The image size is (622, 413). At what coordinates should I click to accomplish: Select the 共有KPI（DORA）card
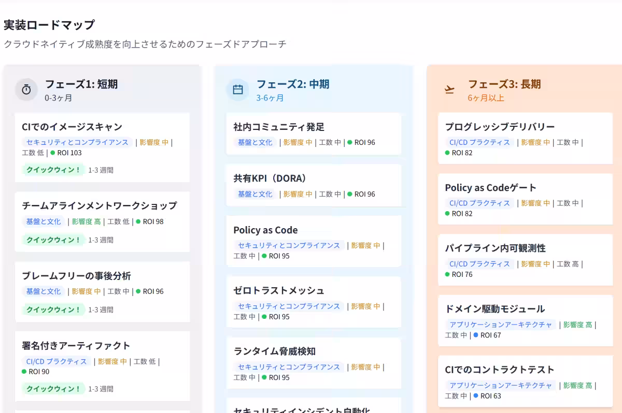(314, 184)
